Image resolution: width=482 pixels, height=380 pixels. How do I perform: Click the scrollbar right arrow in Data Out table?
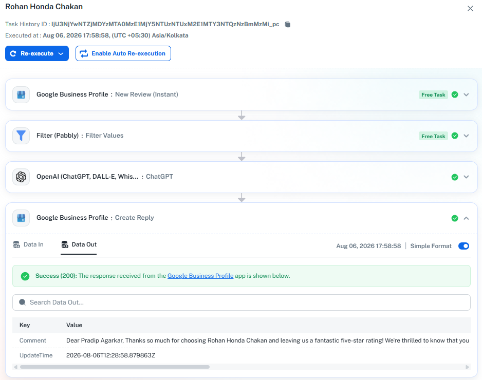point(467,367)
